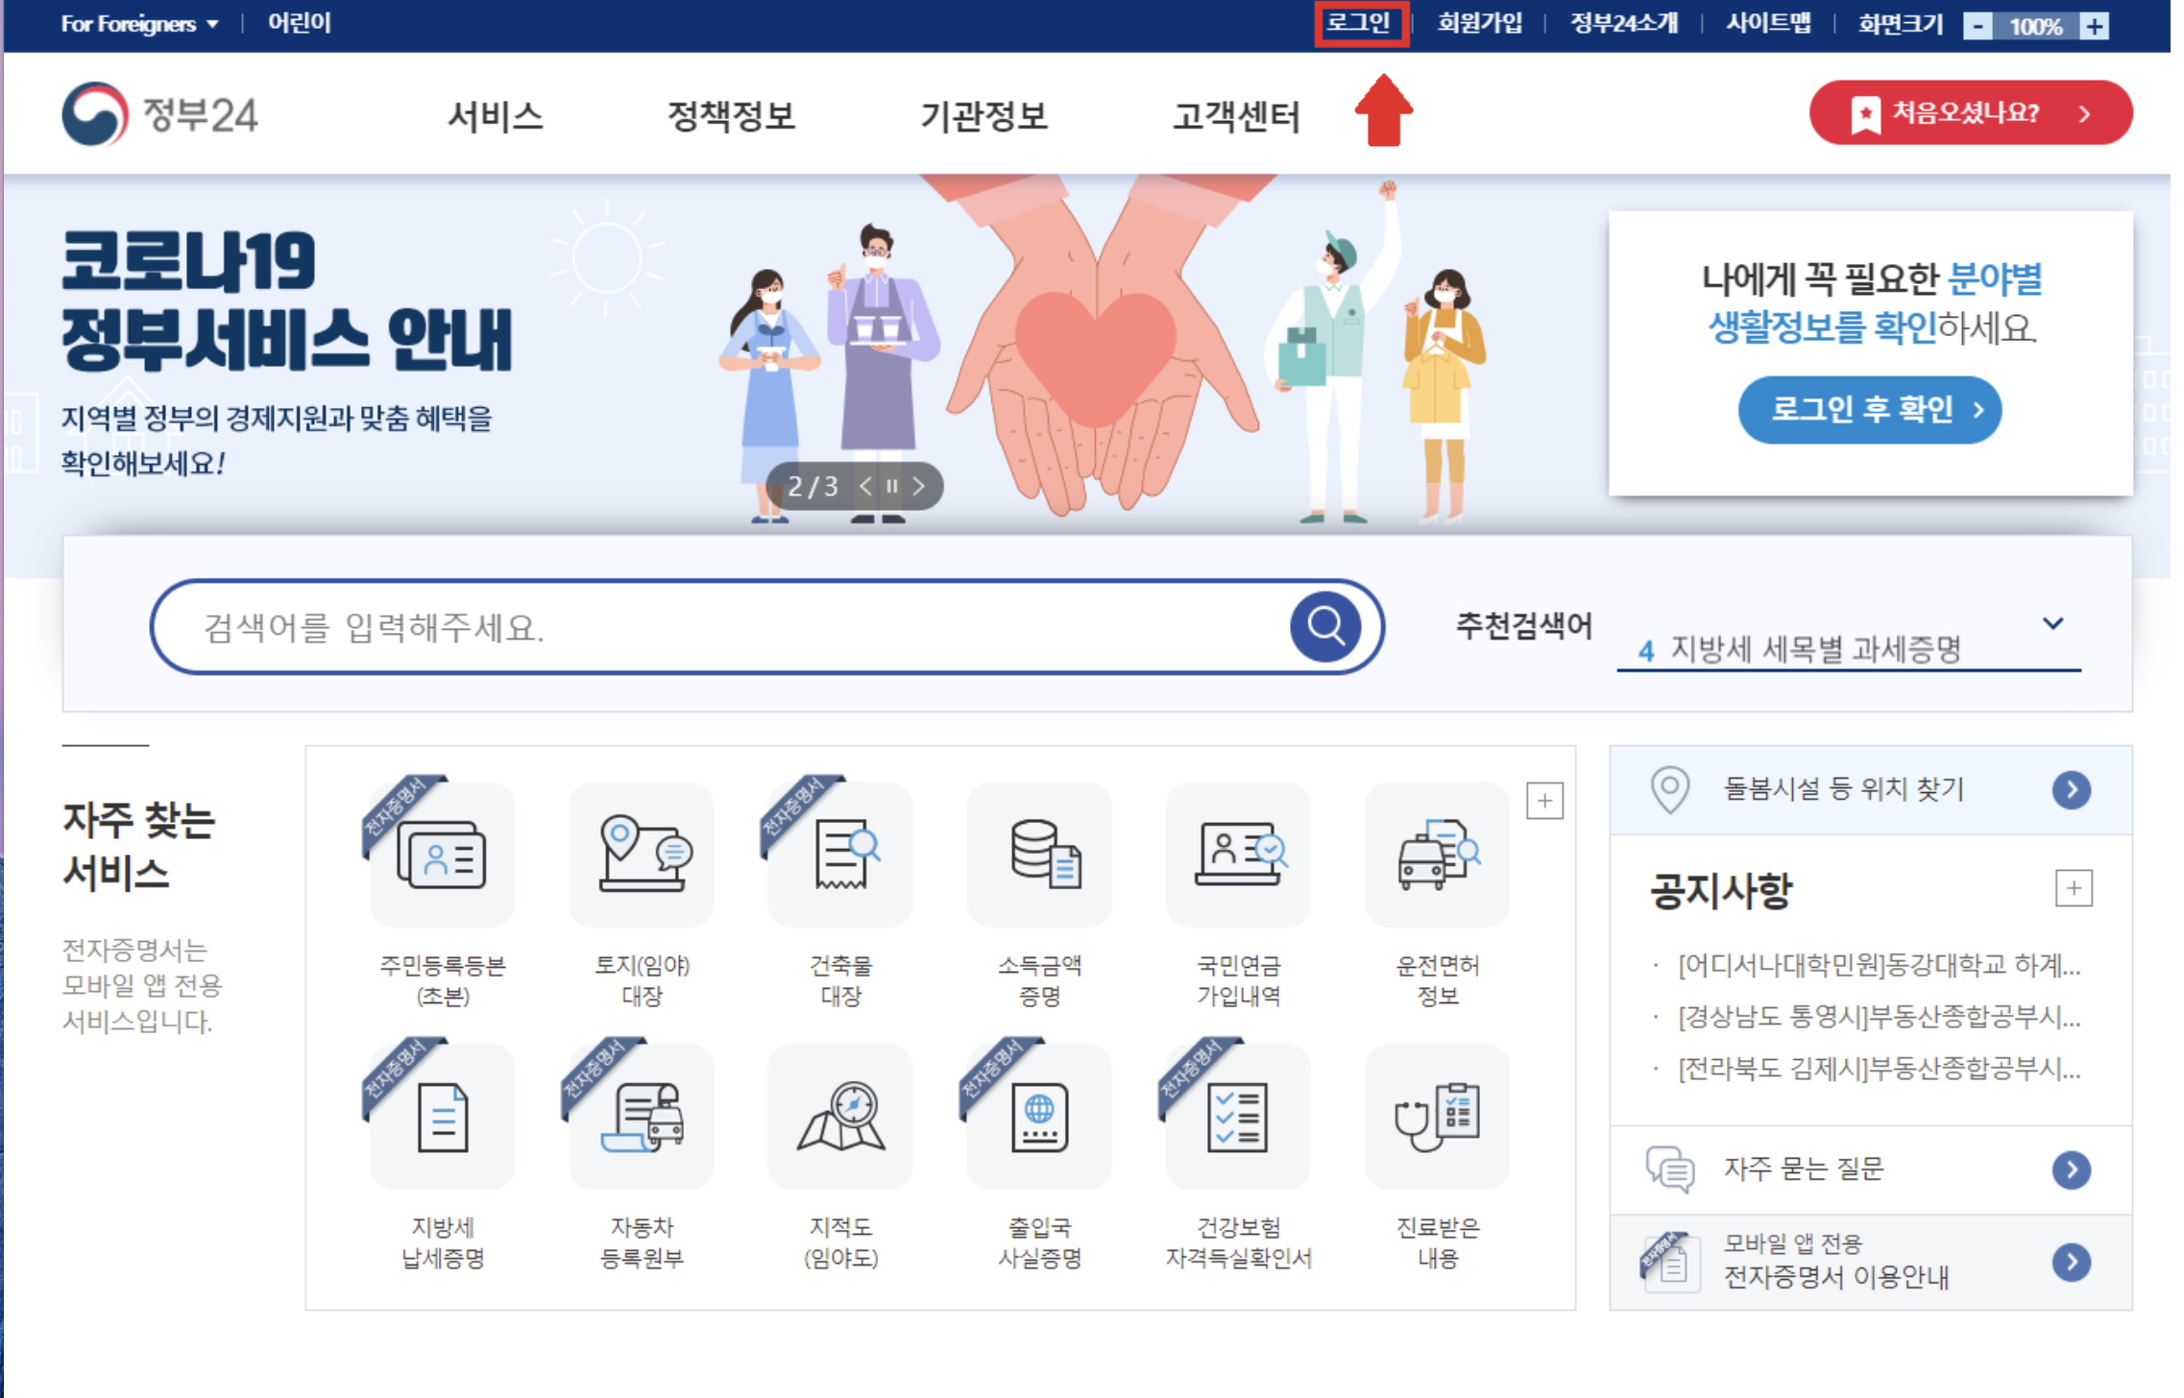Click the 로그인 link at top
The width and height of the screenshot is (2184, 1398).
pyautogui.click(x=1360, y=23)
